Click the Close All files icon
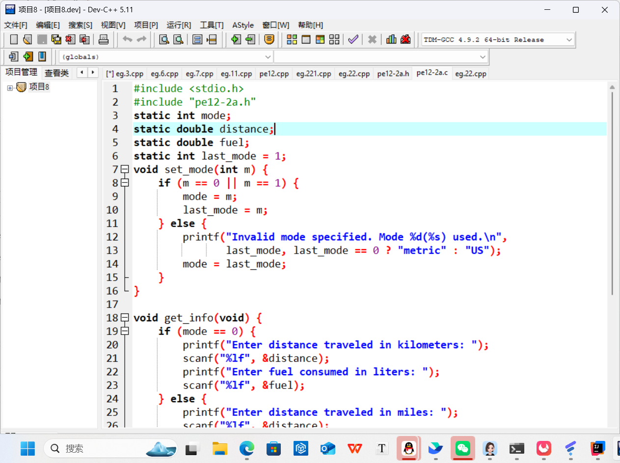Viewport: 620px width, 463px height. point(85,40)
